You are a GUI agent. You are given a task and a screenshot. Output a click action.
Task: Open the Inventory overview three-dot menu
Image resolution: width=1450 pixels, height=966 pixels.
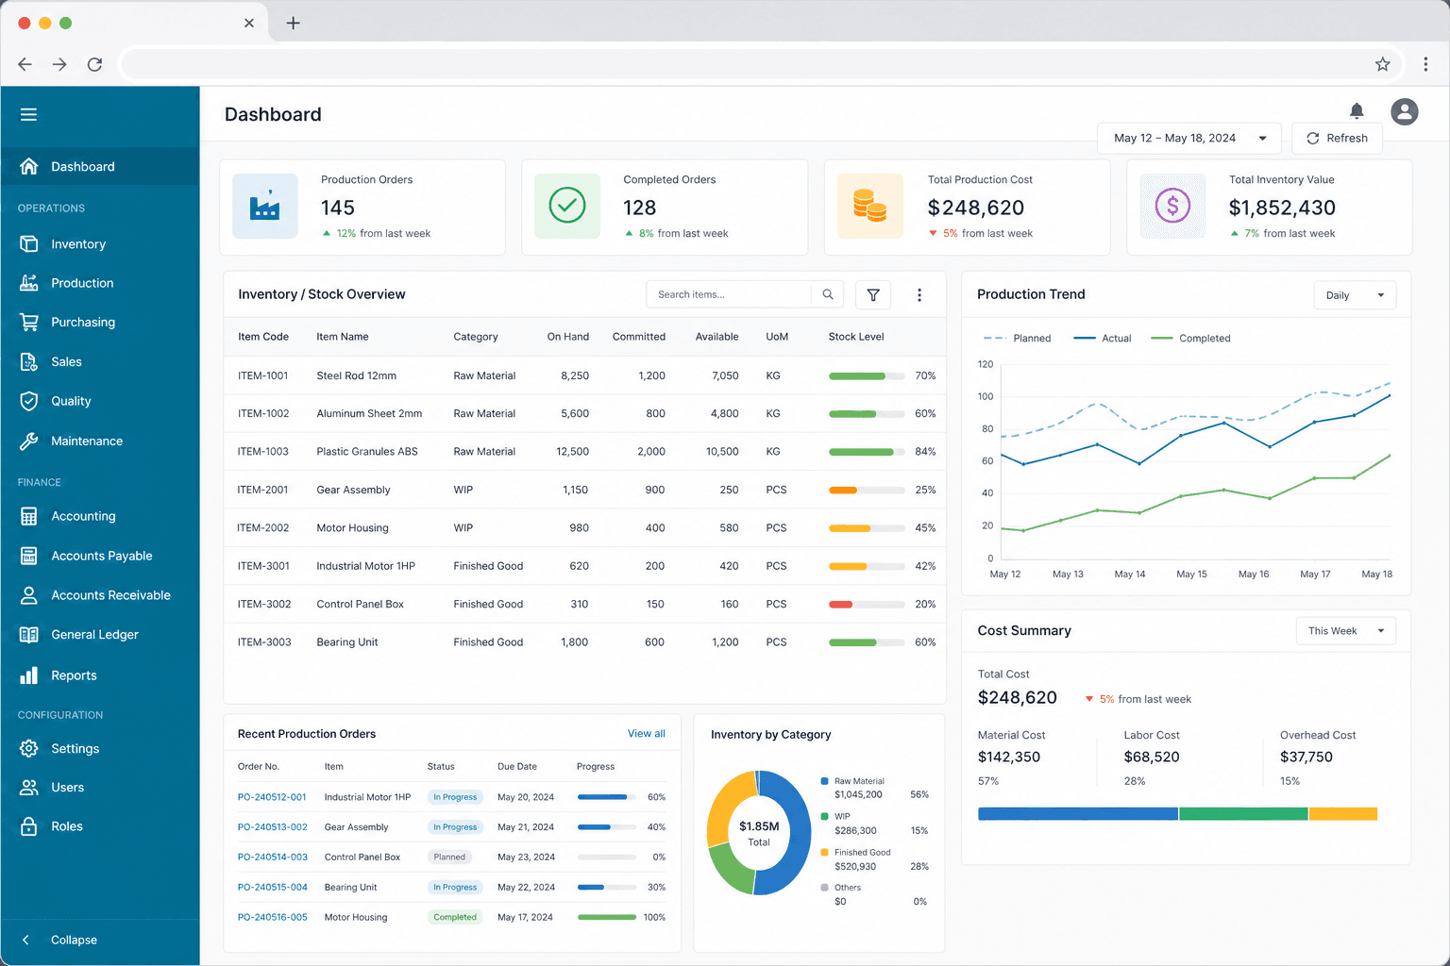tap(919, 295)
